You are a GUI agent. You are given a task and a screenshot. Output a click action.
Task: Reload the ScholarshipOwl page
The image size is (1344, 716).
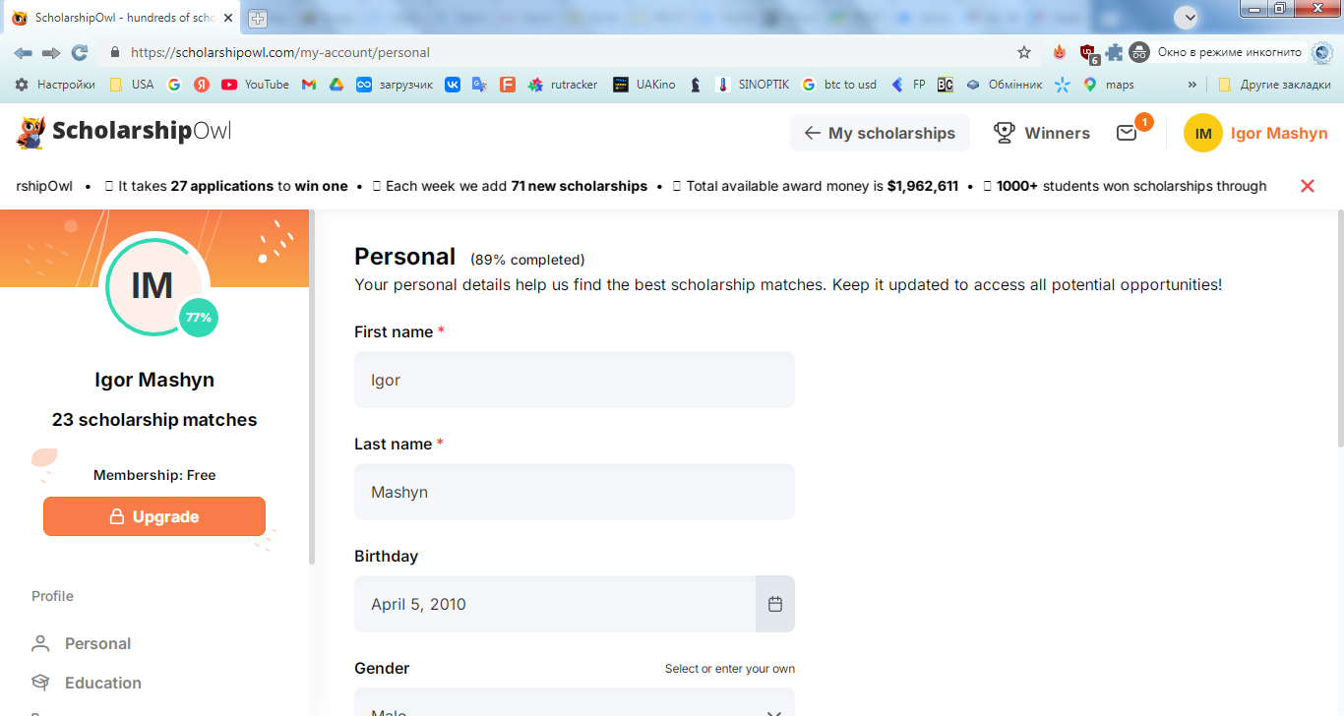click(80, 52)
